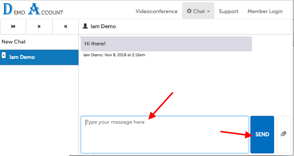
Task: Click the paperclip attachment icon
Action: coord(283,134)
